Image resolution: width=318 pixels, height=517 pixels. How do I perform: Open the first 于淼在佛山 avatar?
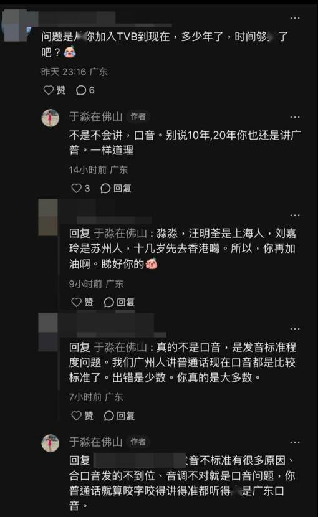tap(50, 117)
